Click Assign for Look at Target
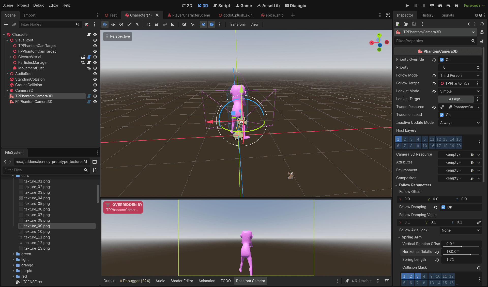The width and height of the screenshot is (488, 287). [x=456, y=99]
